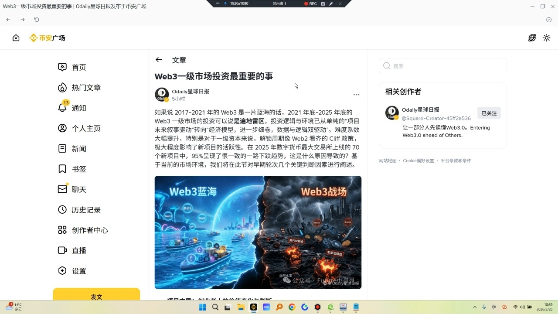This screenshot has height=314, width=558.
Task: Open the article's more options (...) menu
Action: (x=356, y=94)
